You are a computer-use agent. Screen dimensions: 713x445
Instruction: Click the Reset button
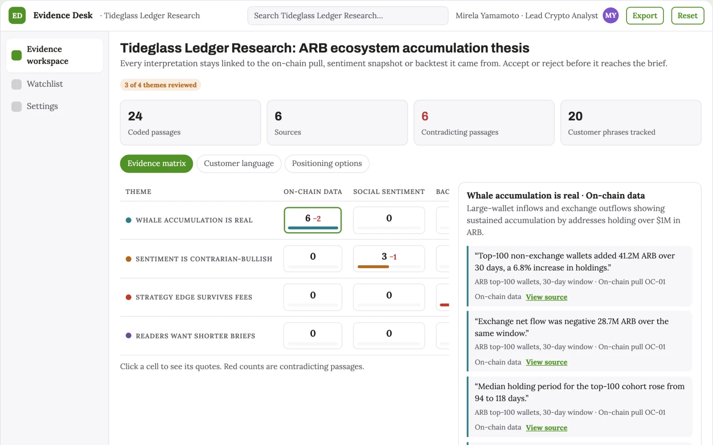(688, 16)
